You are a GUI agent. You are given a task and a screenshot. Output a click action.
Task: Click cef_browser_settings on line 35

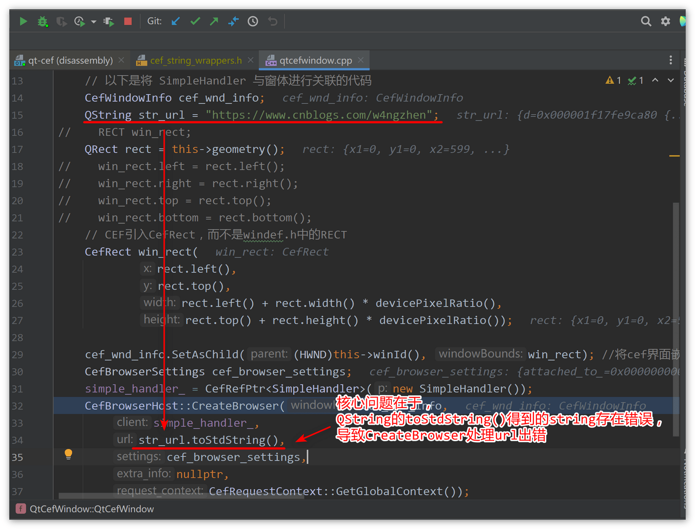click(233, 457)
